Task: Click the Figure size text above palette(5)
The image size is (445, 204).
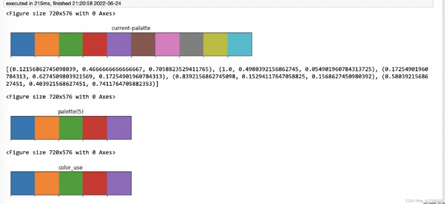Action: click(61, 97)
